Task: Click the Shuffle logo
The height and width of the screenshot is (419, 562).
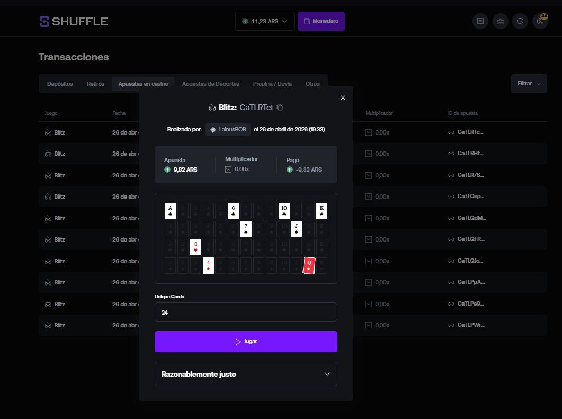Action: [x=74, y=21]
